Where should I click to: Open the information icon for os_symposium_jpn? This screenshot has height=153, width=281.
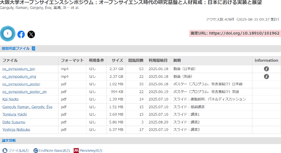[266, 69]
